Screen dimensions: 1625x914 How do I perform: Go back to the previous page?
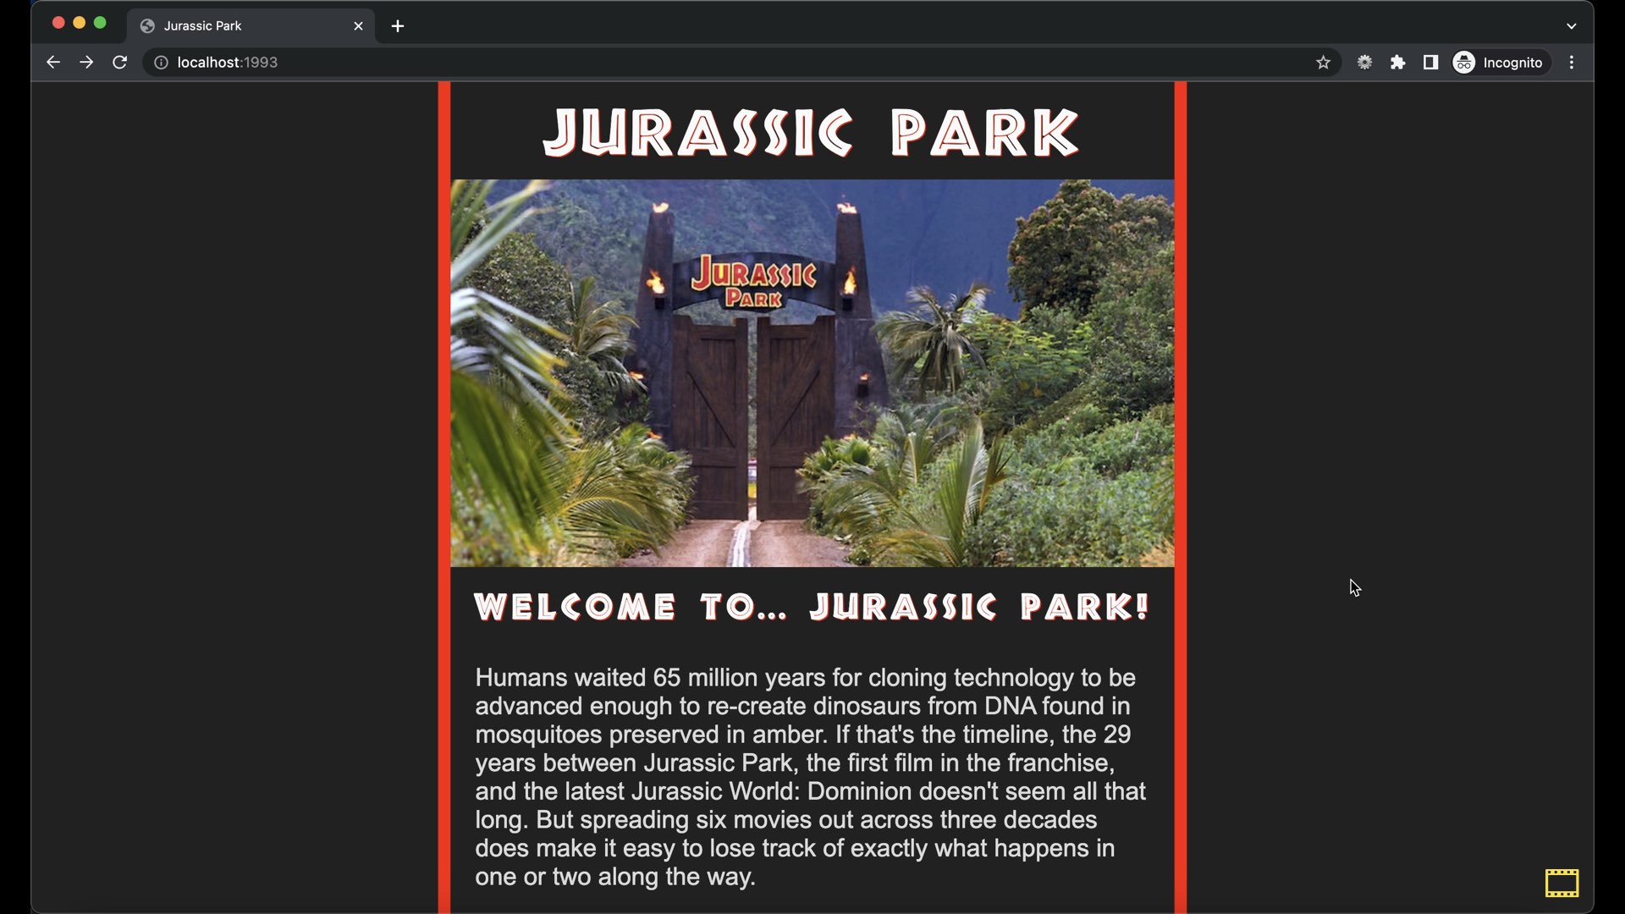tap(52, 63)
